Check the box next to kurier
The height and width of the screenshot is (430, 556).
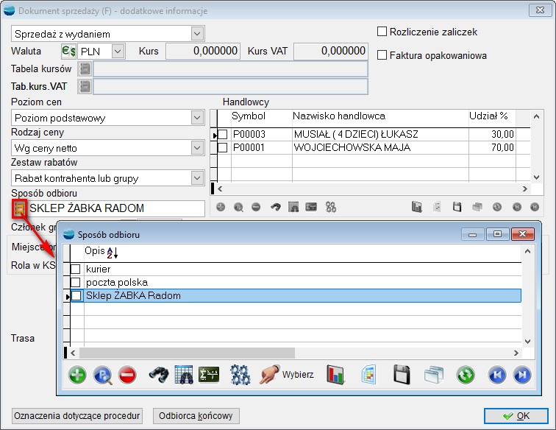tap(75, 269)
